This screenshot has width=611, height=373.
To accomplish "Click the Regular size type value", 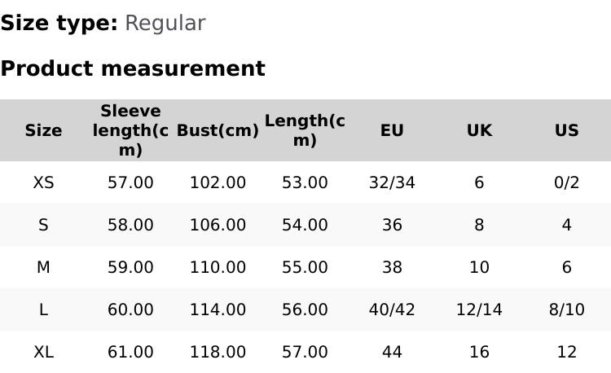I will click(x=165, y=24).
